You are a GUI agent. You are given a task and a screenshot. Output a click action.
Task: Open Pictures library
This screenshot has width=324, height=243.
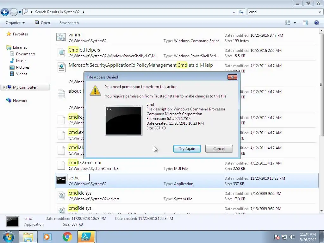[23, 67]
